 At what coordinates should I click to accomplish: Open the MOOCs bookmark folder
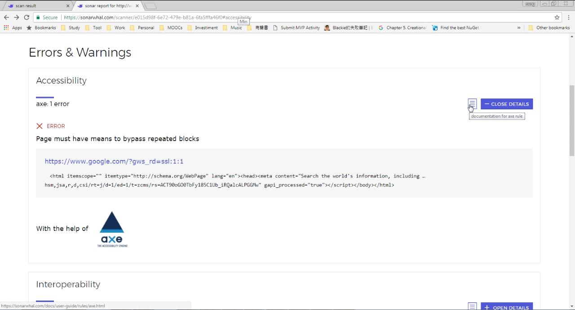click(171, 28)
